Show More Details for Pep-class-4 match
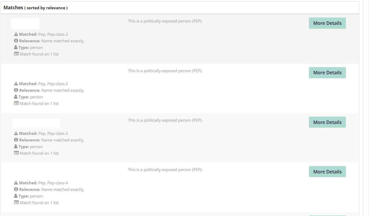 (327, 172)
